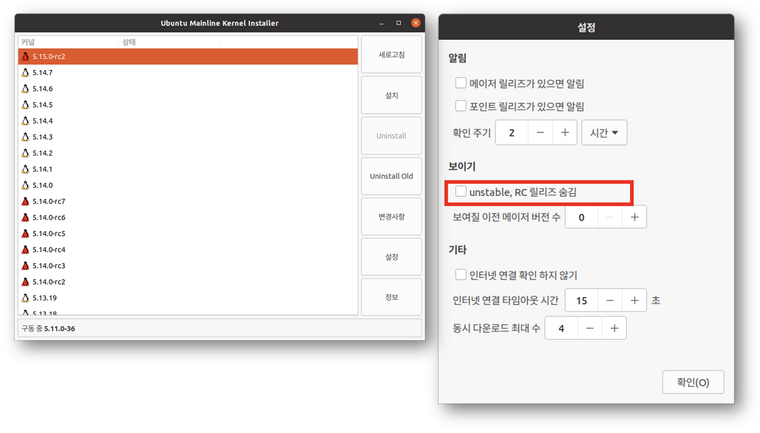The height and width of the screenshot is (433, 760).
Task: Click the 새로고침 button
Action: [391, 55]
